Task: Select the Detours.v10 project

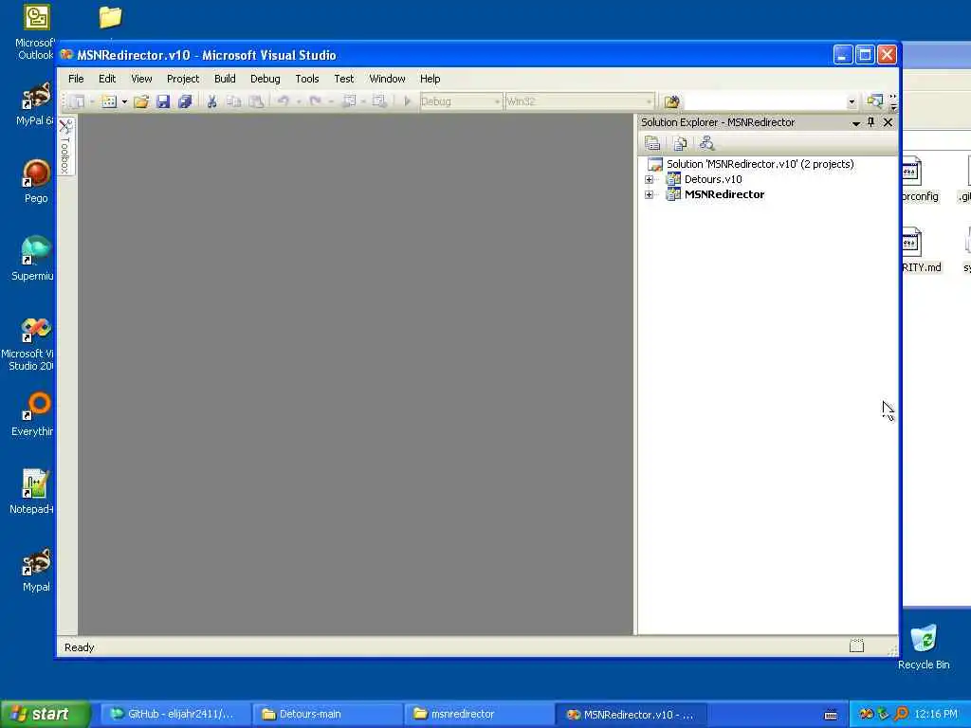Action: (713, 179)
